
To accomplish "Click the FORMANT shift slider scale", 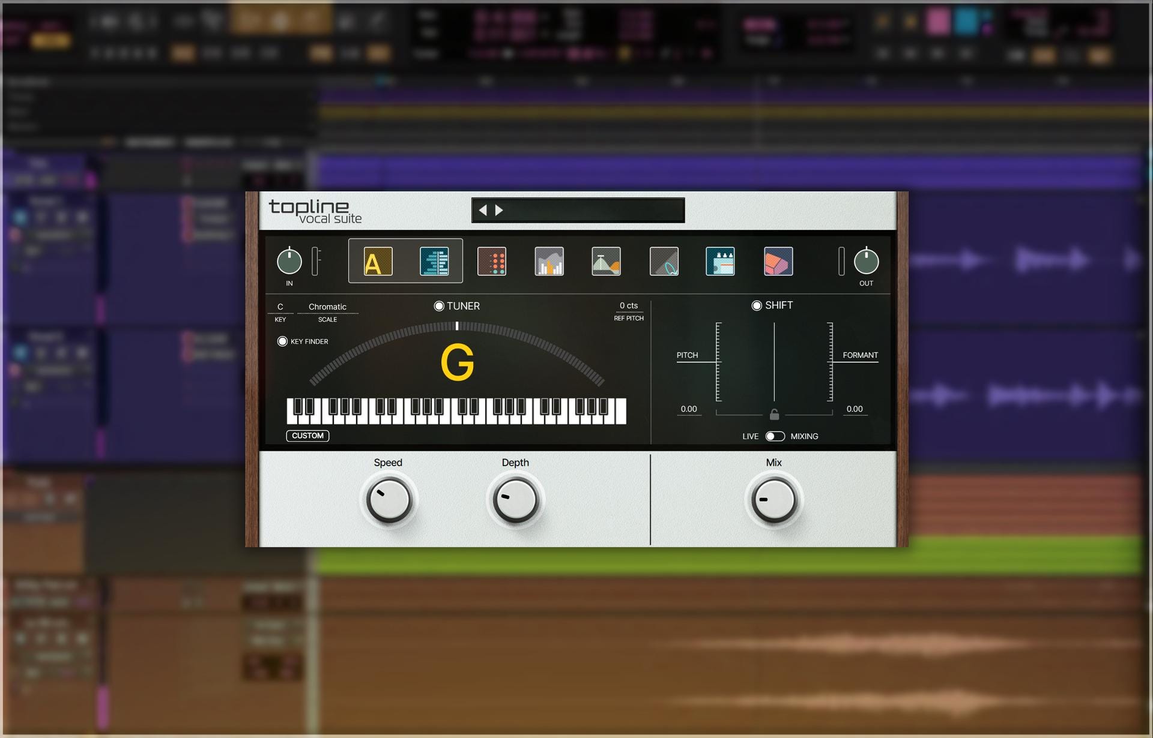I will [x=830, y=362].
